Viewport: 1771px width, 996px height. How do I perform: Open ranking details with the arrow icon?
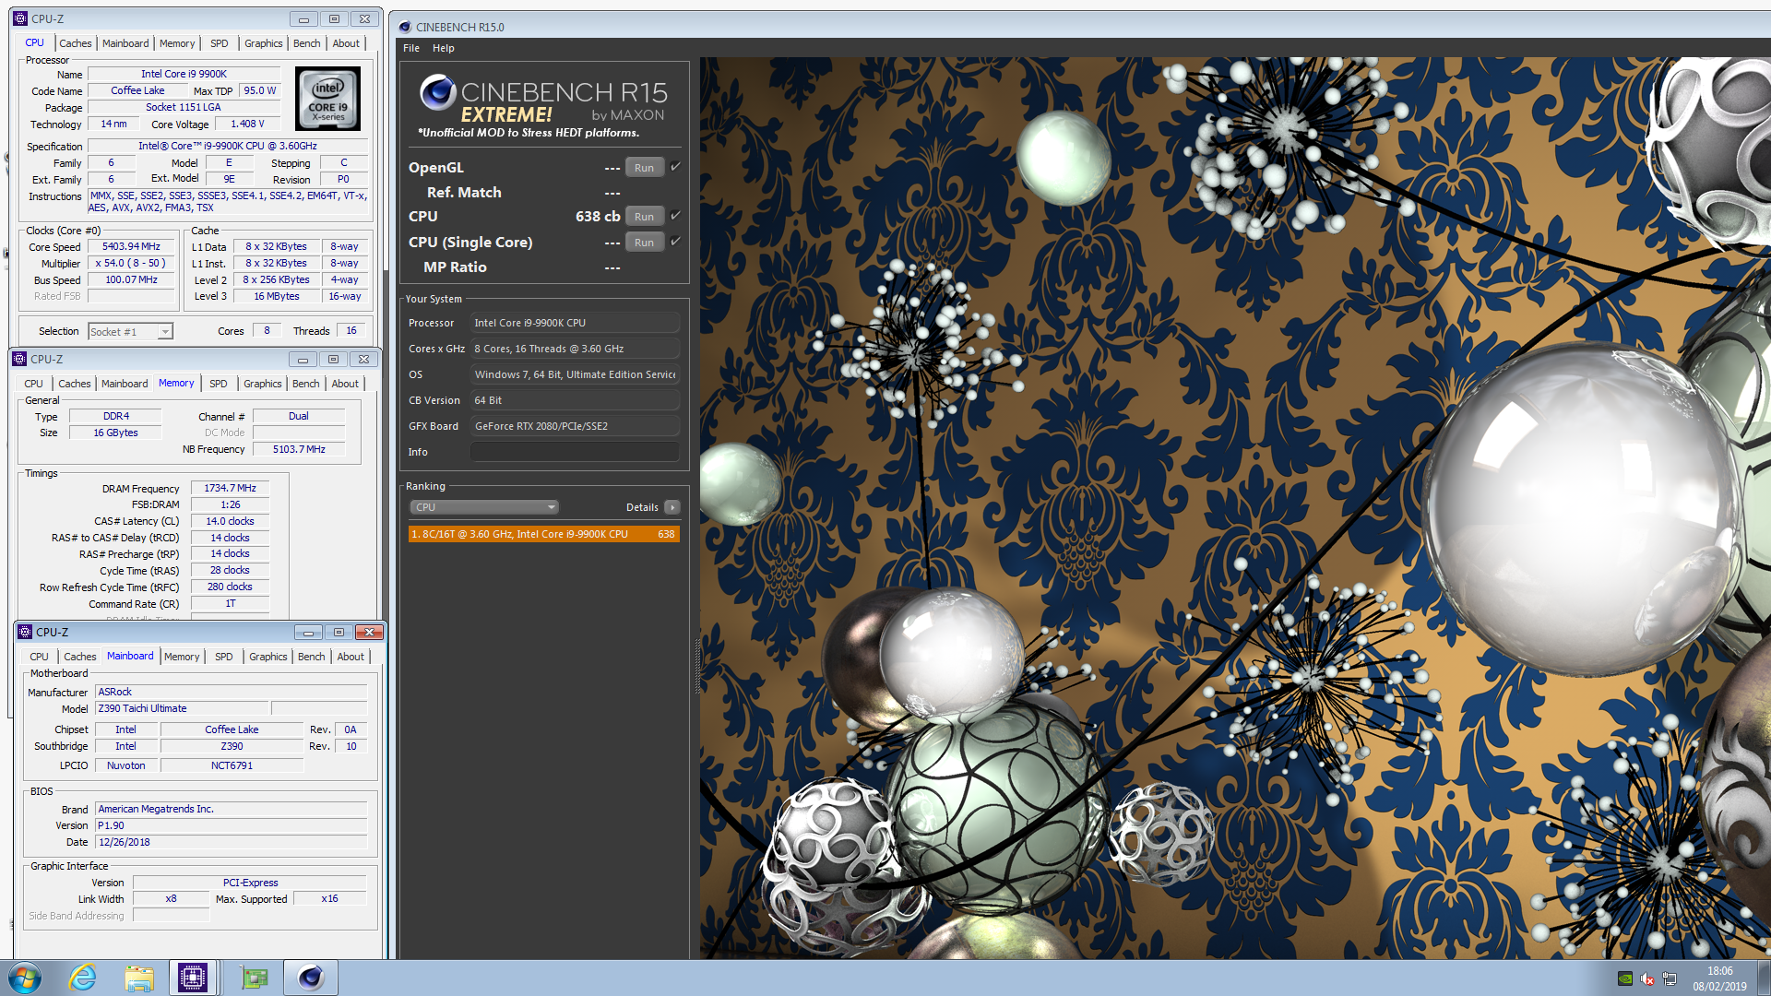pos(672,507)
